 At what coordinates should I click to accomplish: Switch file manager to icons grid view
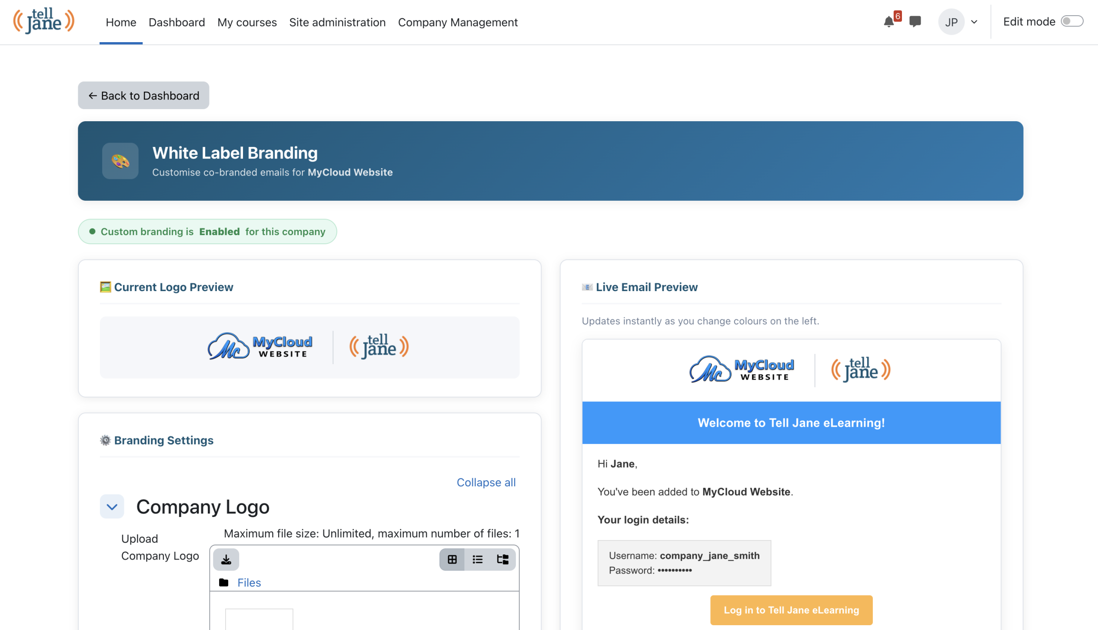[x=452, y=560]
